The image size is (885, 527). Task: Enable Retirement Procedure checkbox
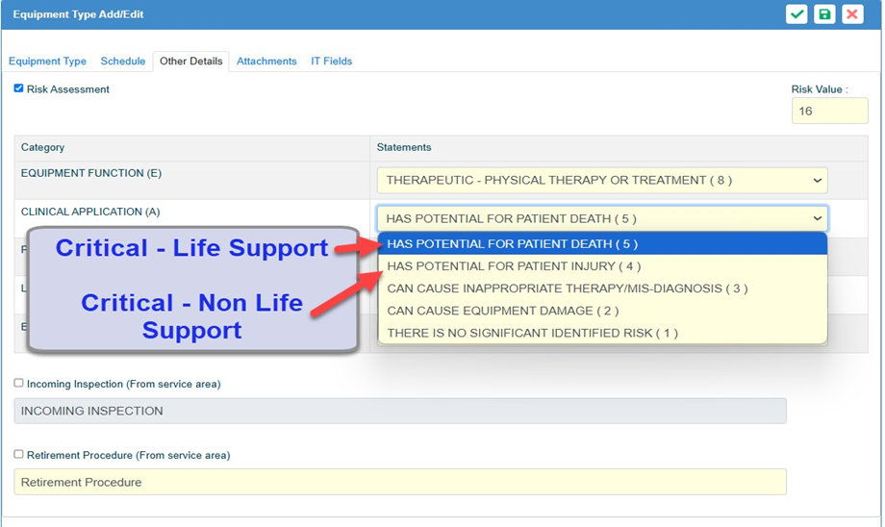(18, 454)
